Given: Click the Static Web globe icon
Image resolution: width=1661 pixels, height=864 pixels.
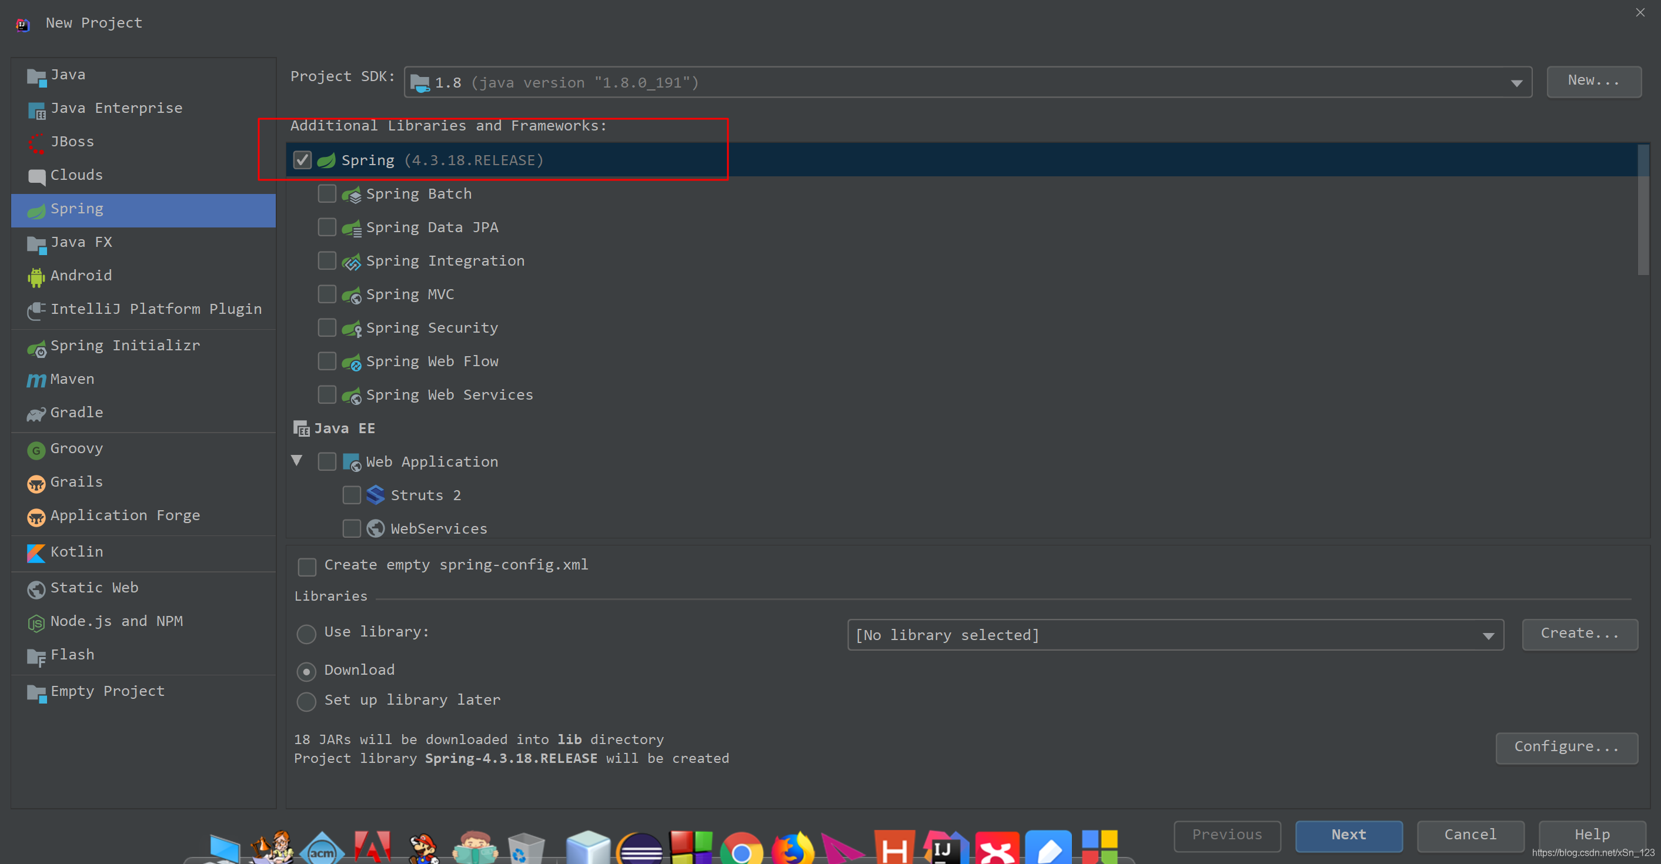Looking at the screenshot, I should tap(36, 589).
